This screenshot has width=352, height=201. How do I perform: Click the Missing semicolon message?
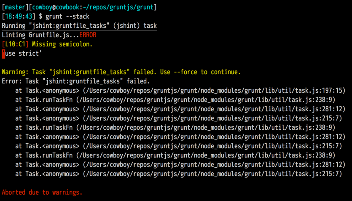62,44
